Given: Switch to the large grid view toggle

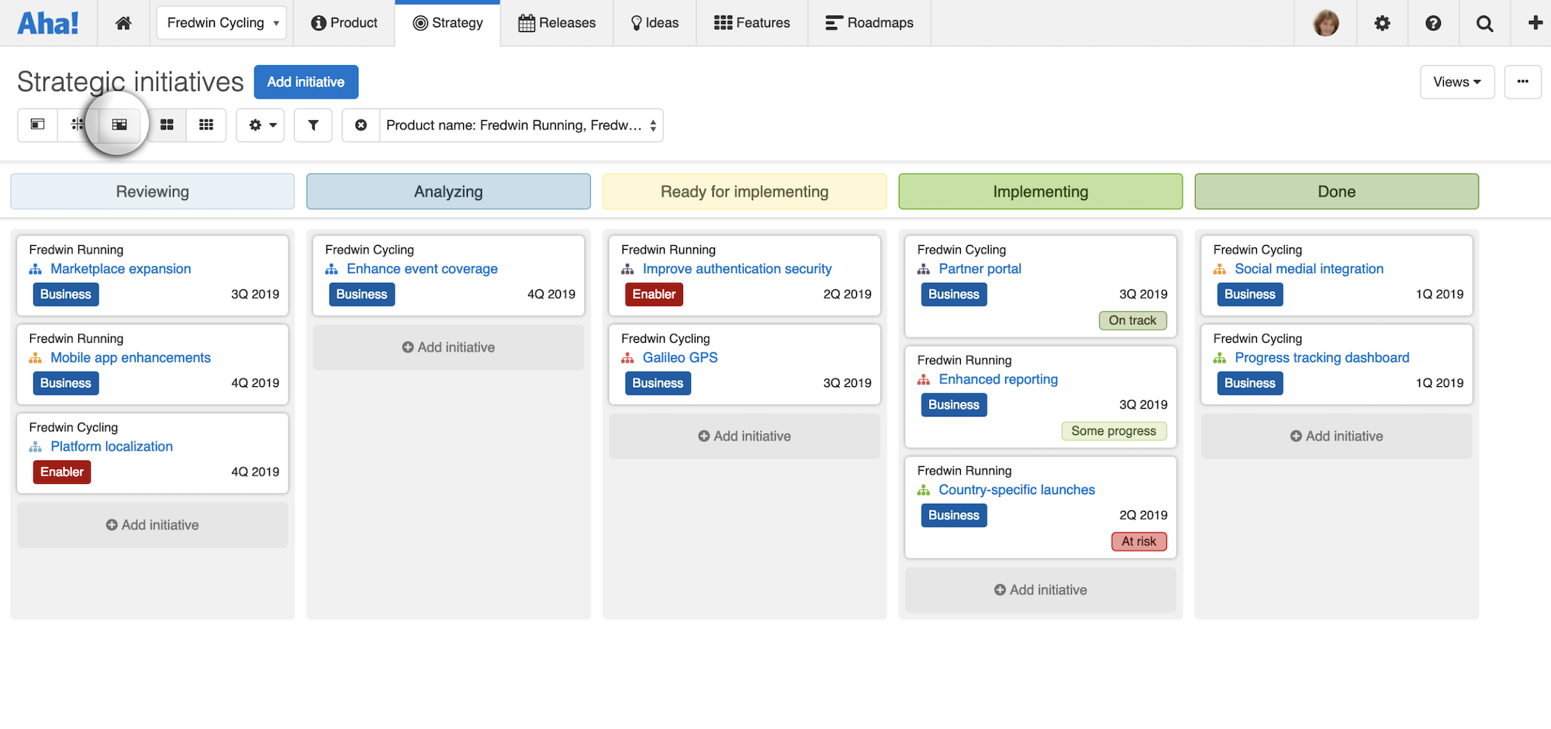Looking at the screenshot, I should click(x=167, y=125).
